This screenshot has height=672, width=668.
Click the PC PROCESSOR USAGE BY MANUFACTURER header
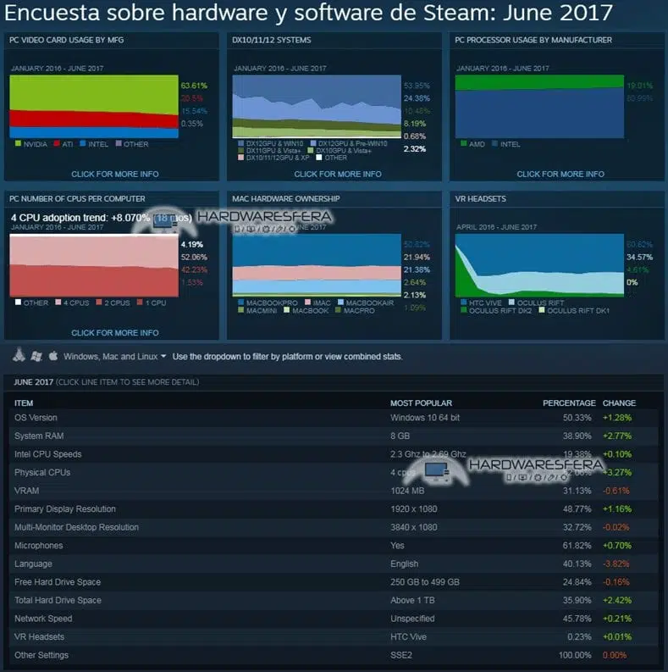[x=533, y=40]
